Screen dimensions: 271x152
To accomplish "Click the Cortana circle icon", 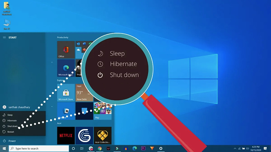I will (73, 148).
